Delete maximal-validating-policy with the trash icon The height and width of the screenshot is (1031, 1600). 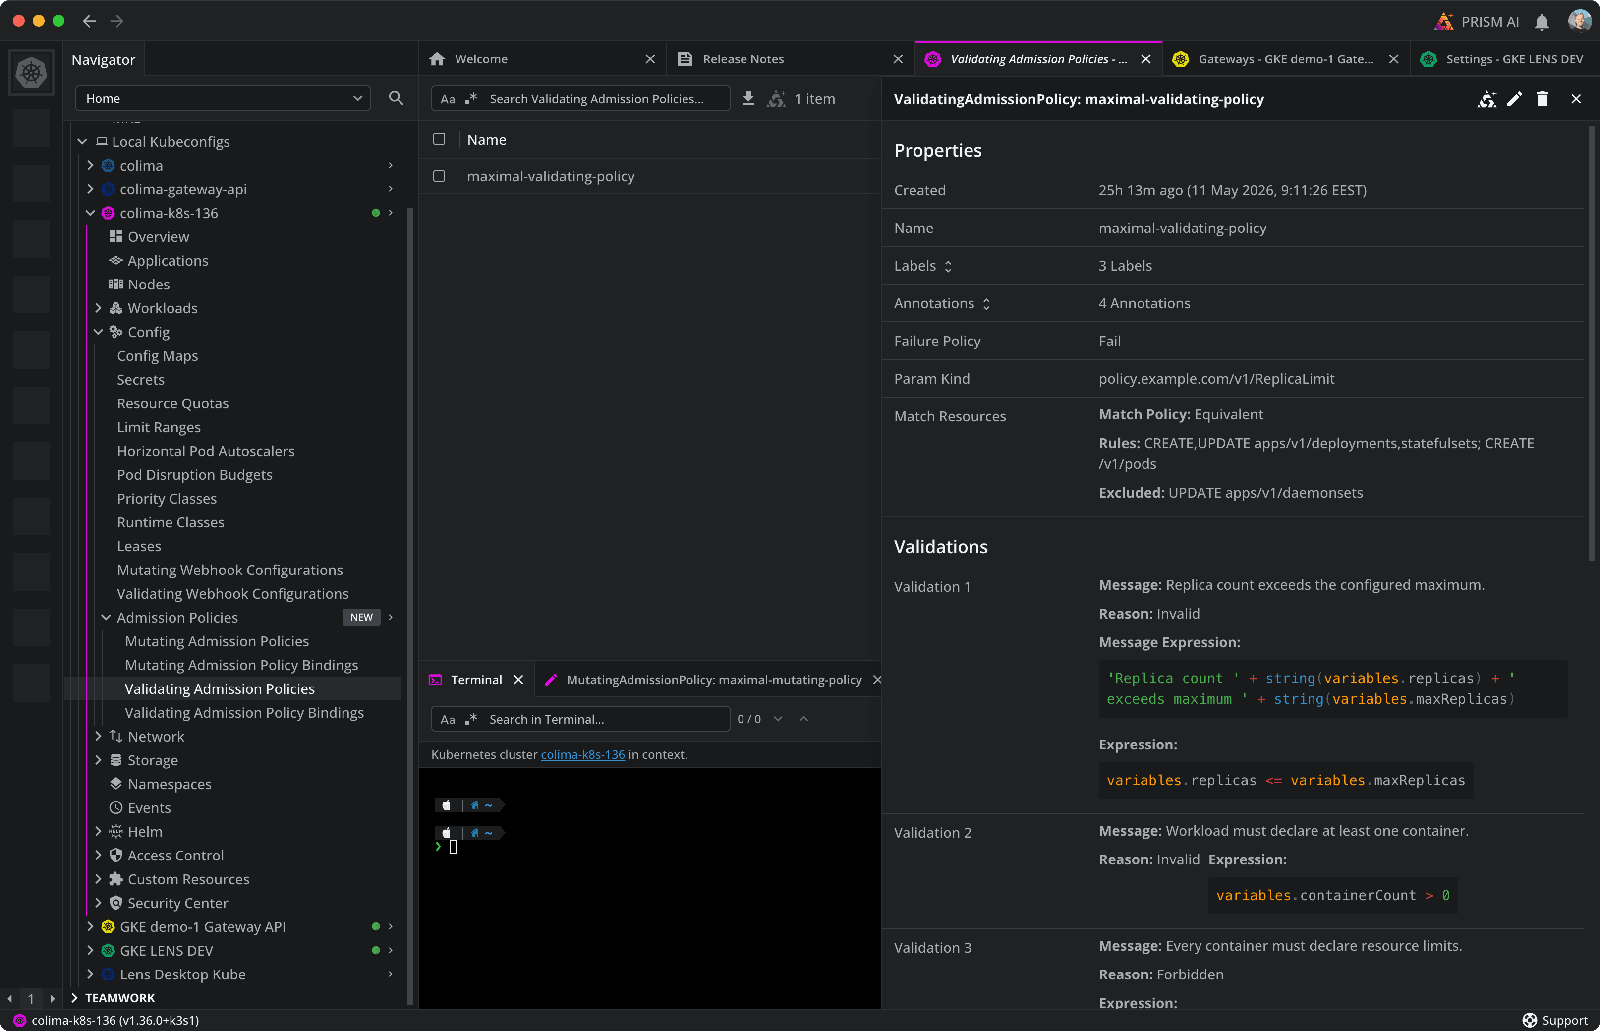(x=1542, y=99)
